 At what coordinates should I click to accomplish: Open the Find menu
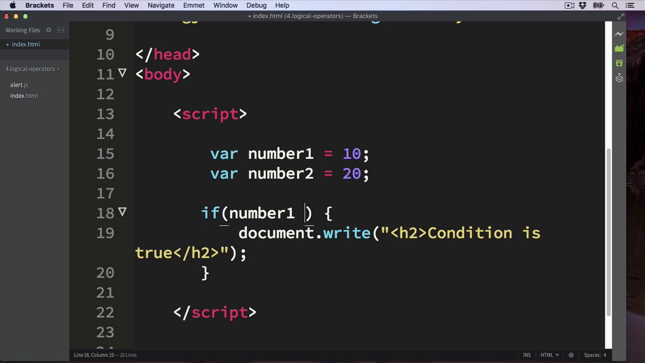(x=109, y=5)
